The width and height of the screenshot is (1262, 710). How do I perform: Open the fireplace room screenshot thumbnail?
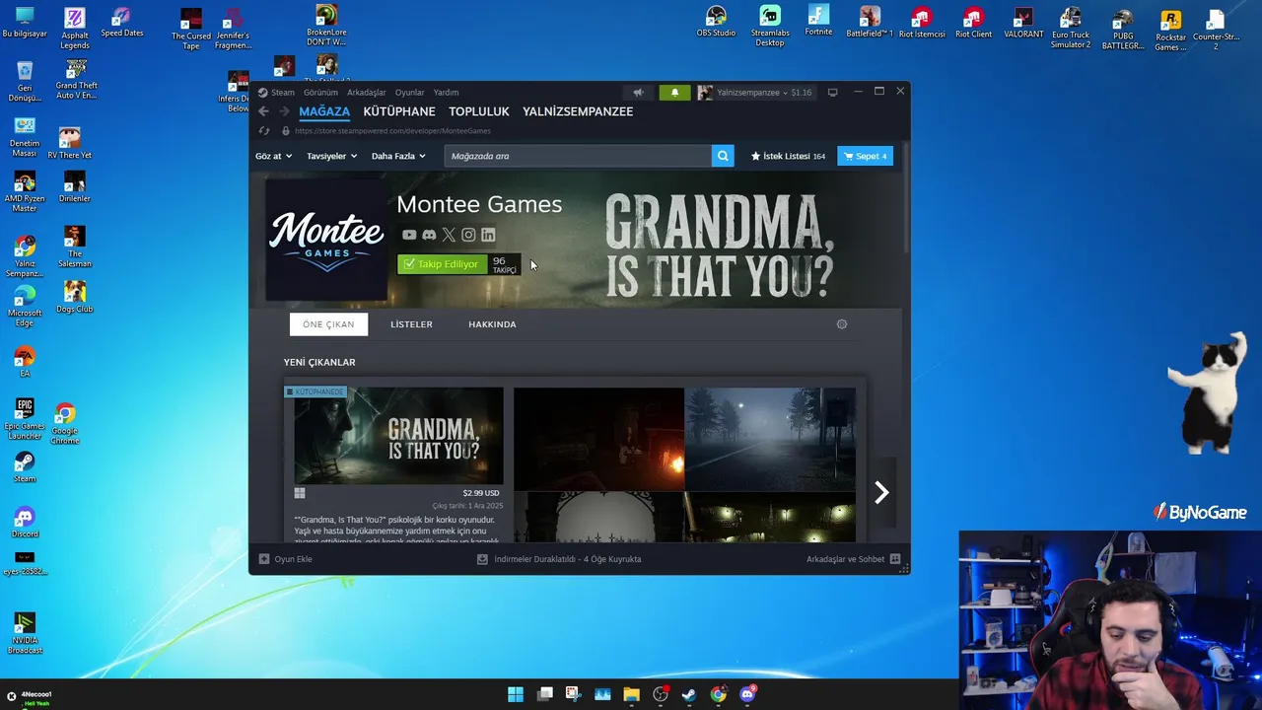point(598,439)
